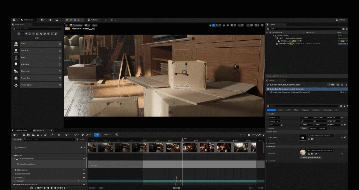Sort by the Item Label column header

pyautogui.click(x=278, y=33)
